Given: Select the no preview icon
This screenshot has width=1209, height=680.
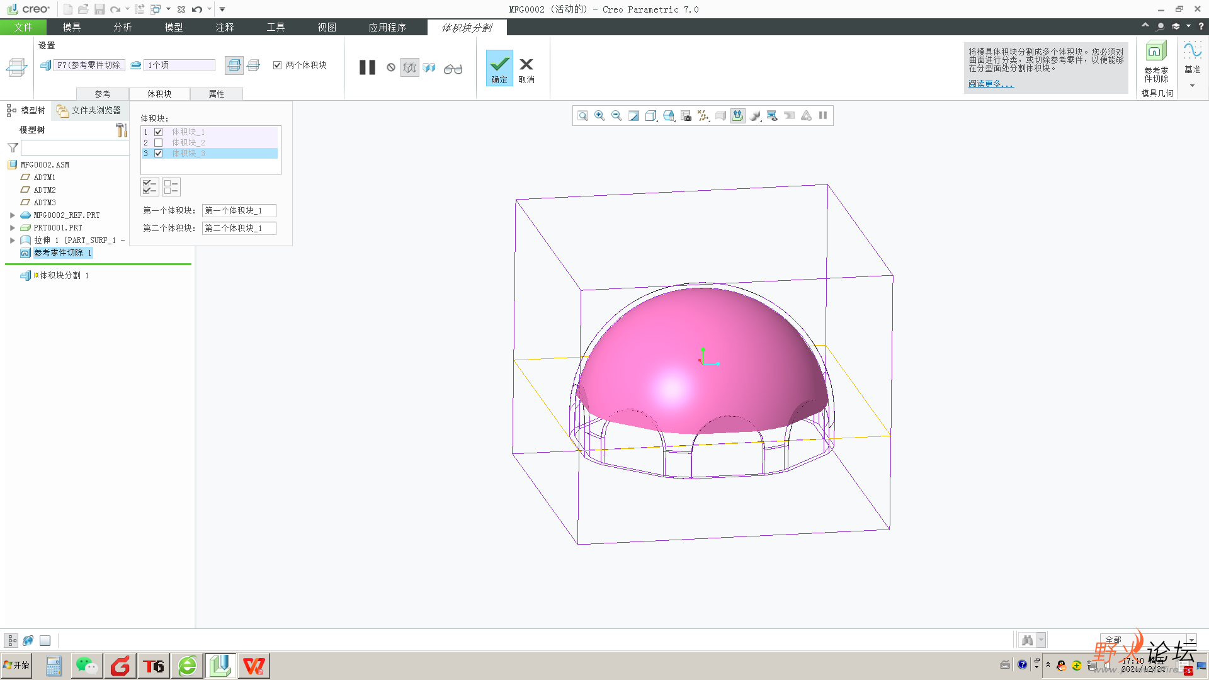Looking at the screenshot, I should click(x=391, y=67).
